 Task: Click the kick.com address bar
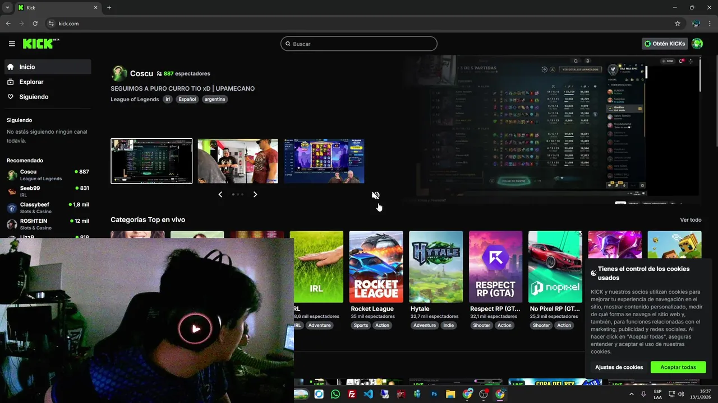click(359, 24)
